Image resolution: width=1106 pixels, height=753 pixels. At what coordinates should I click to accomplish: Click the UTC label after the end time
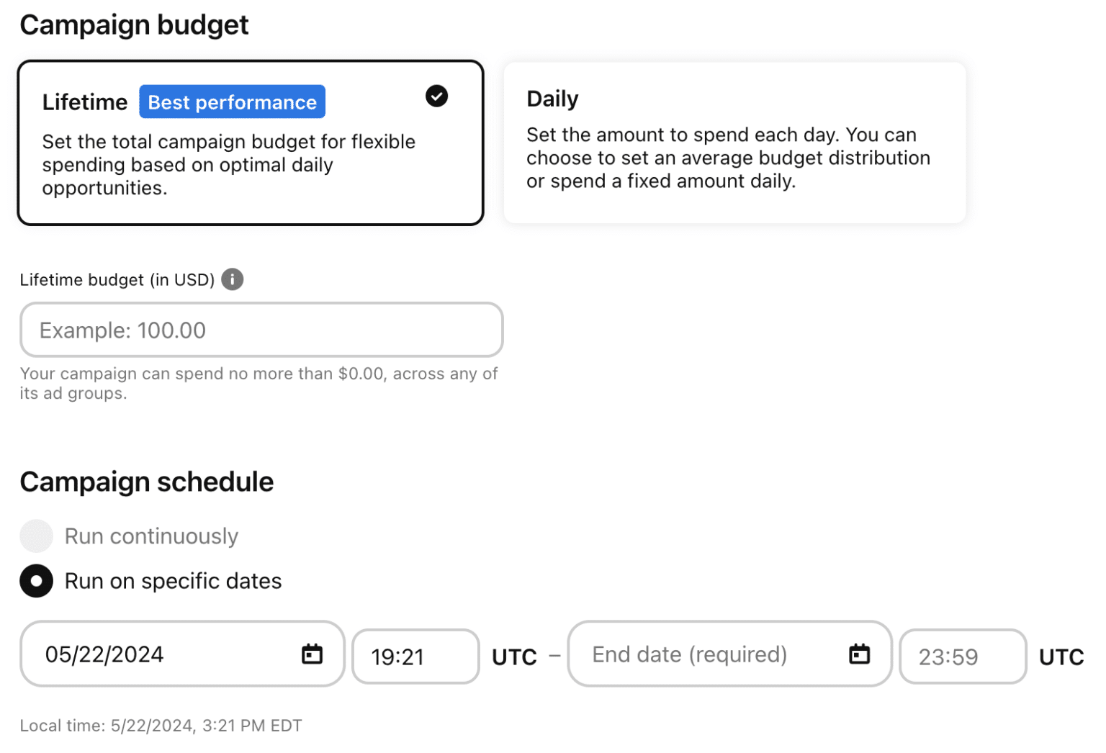[1061, 656]
